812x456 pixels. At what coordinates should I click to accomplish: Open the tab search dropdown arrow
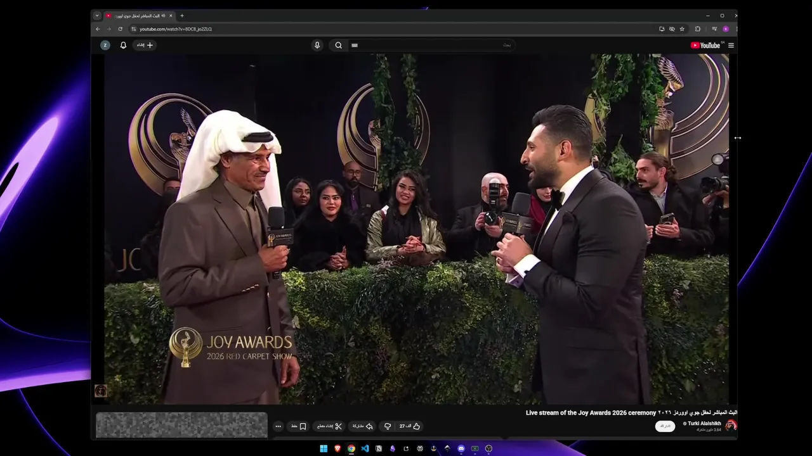pos(97,15)
